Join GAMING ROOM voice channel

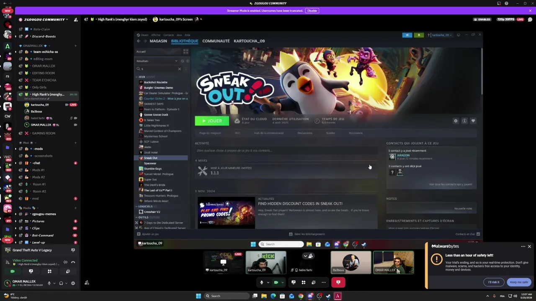click(44, 133)
